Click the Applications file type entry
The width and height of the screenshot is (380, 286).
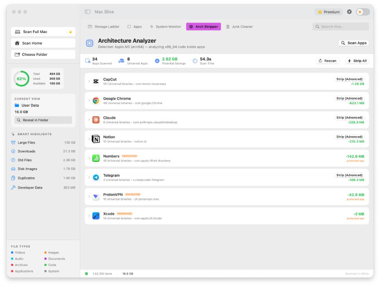(x=22, y=271)
